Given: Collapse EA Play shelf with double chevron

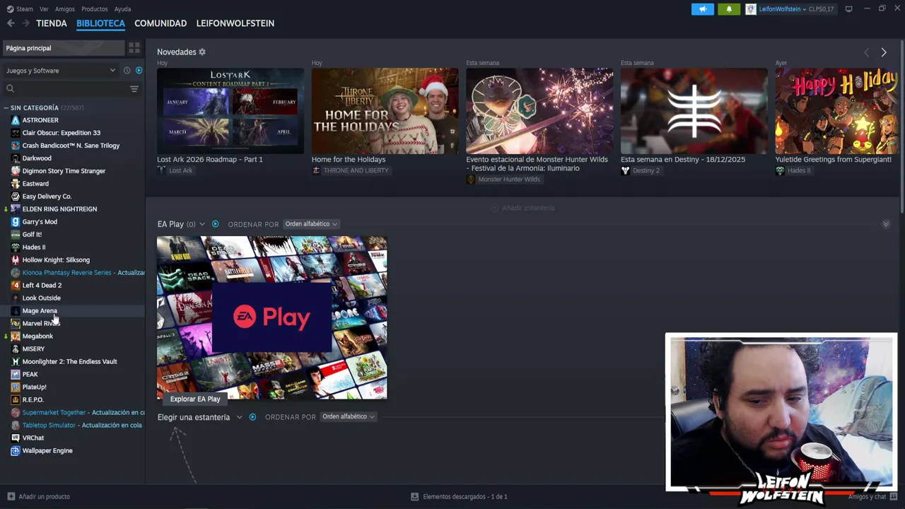Looking at the screenshot, I should (x=886, y=224).
